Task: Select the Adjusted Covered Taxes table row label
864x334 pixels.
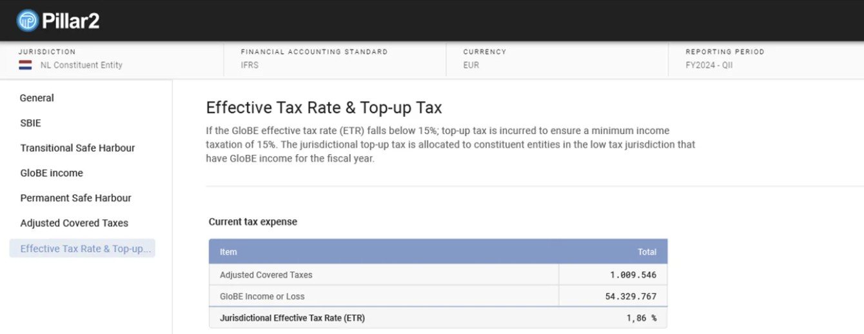Action: pos(266,275)
